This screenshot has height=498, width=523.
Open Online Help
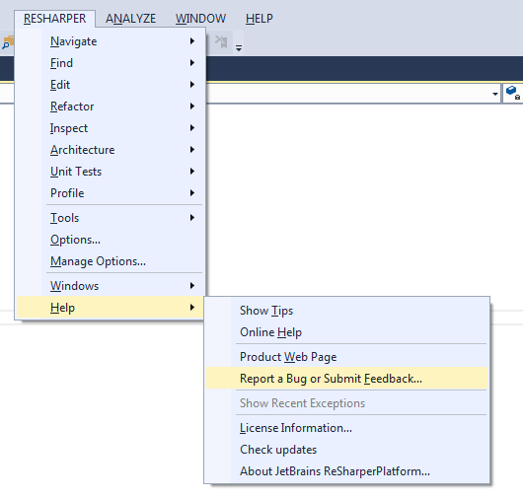coord(346,332)
